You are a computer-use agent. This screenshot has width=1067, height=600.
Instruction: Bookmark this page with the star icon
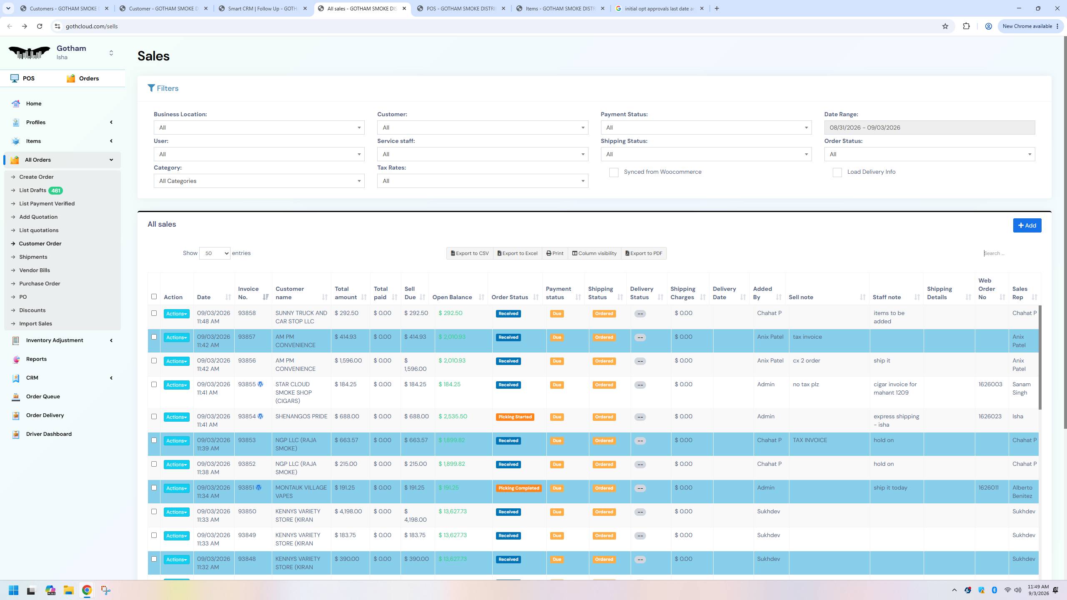point(945,26)
